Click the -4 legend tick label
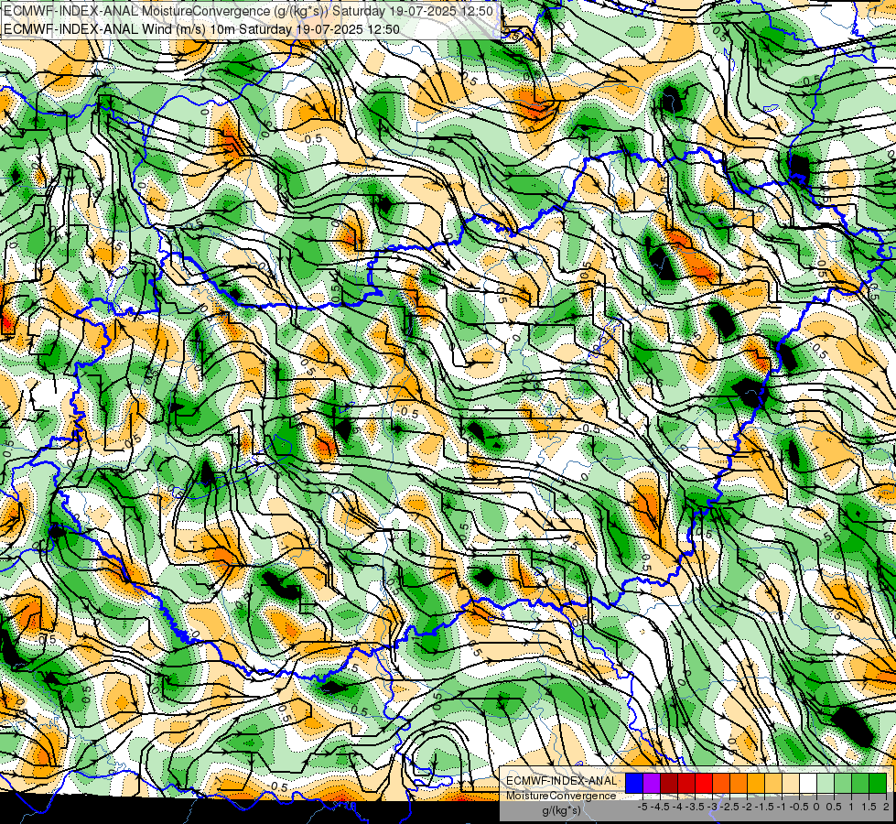 point(677,807)
